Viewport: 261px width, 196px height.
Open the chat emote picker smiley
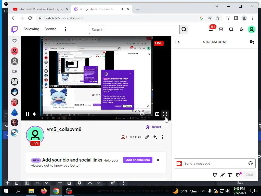click(x=250, y=164)
